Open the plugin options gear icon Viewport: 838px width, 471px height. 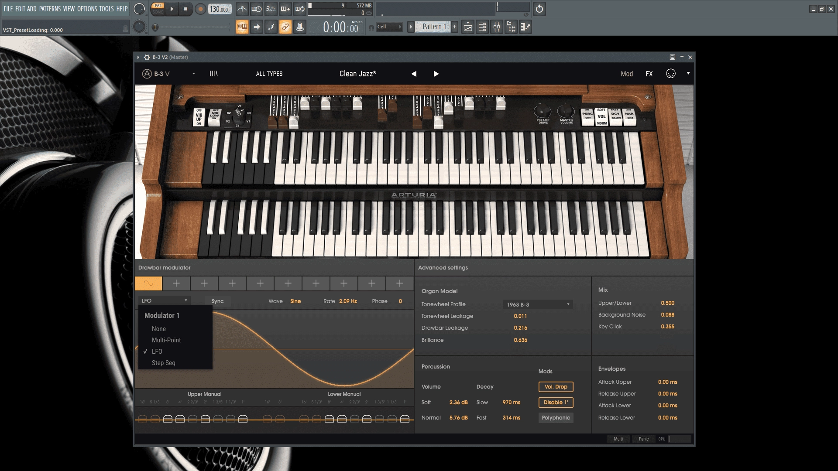[x=147, y=57]
